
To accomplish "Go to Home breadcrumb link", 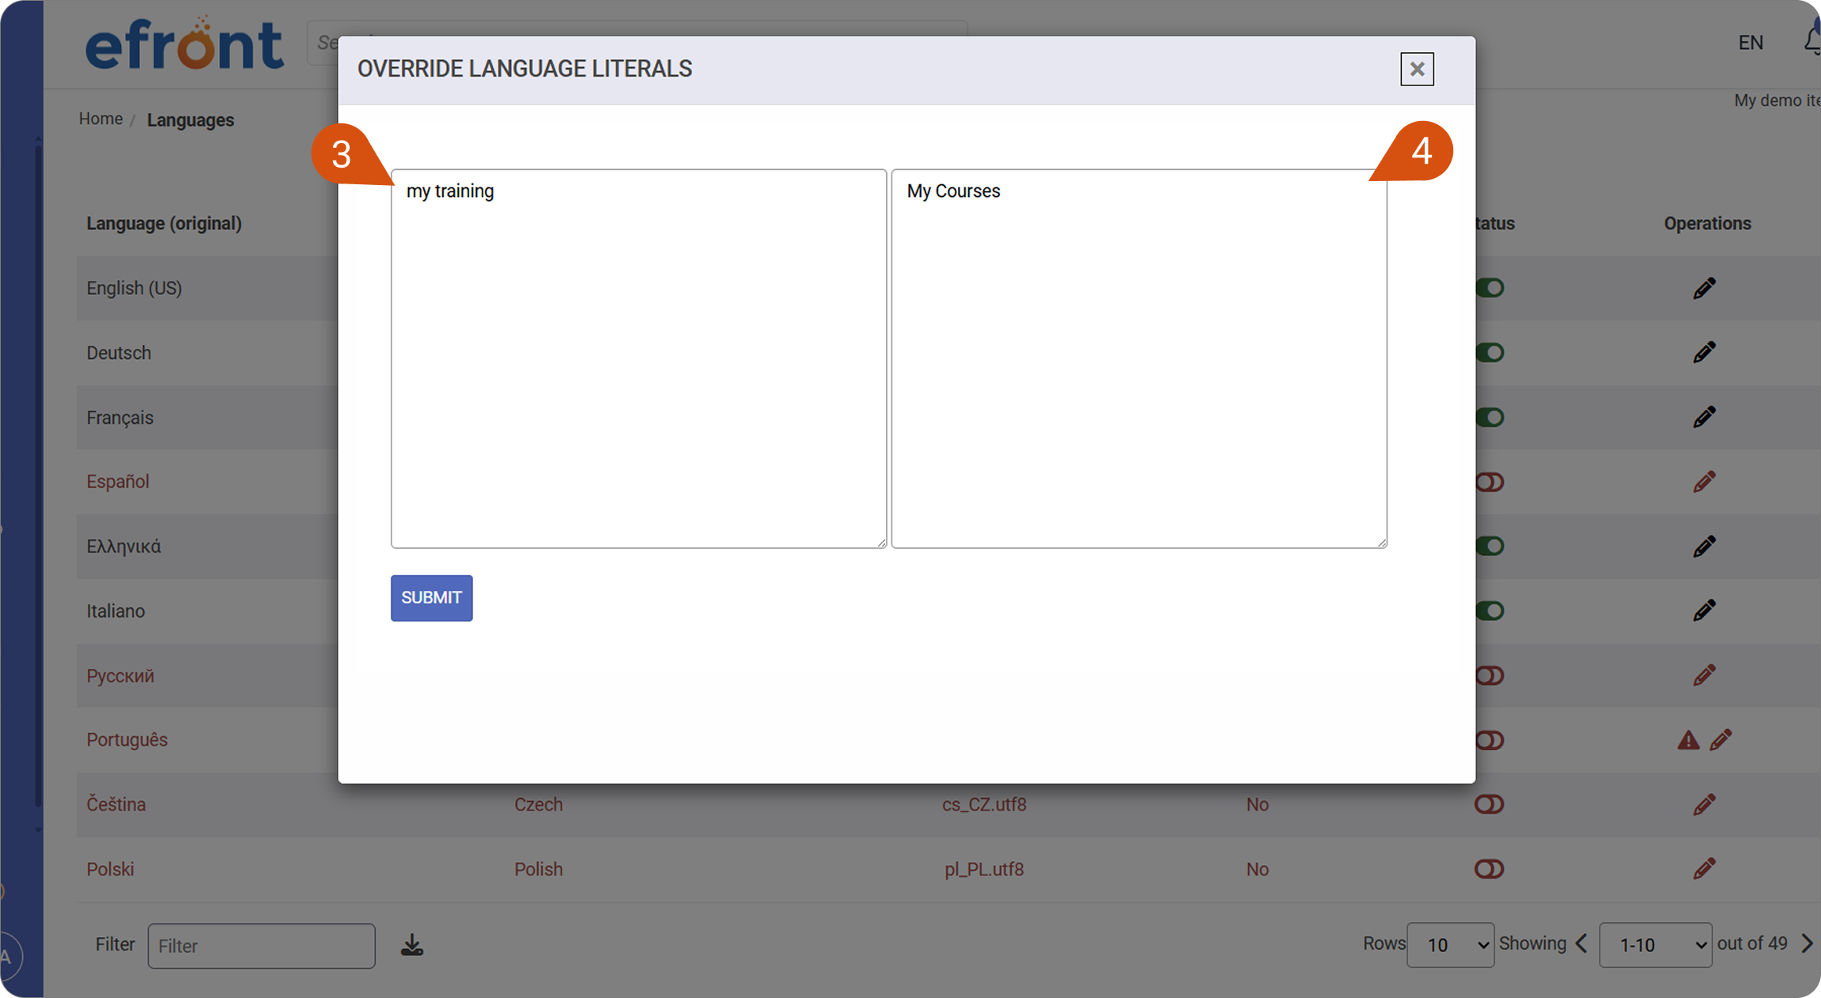I will 100,119.
